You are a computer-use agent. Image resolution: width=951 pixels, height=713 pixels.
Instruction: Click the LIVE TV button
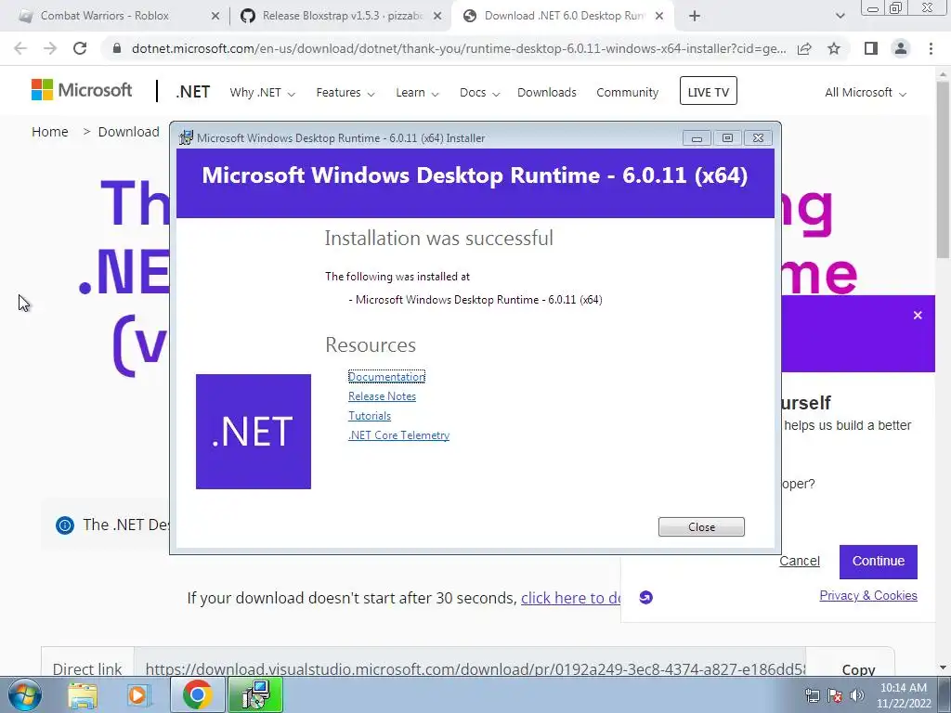[x=708, y=91]
